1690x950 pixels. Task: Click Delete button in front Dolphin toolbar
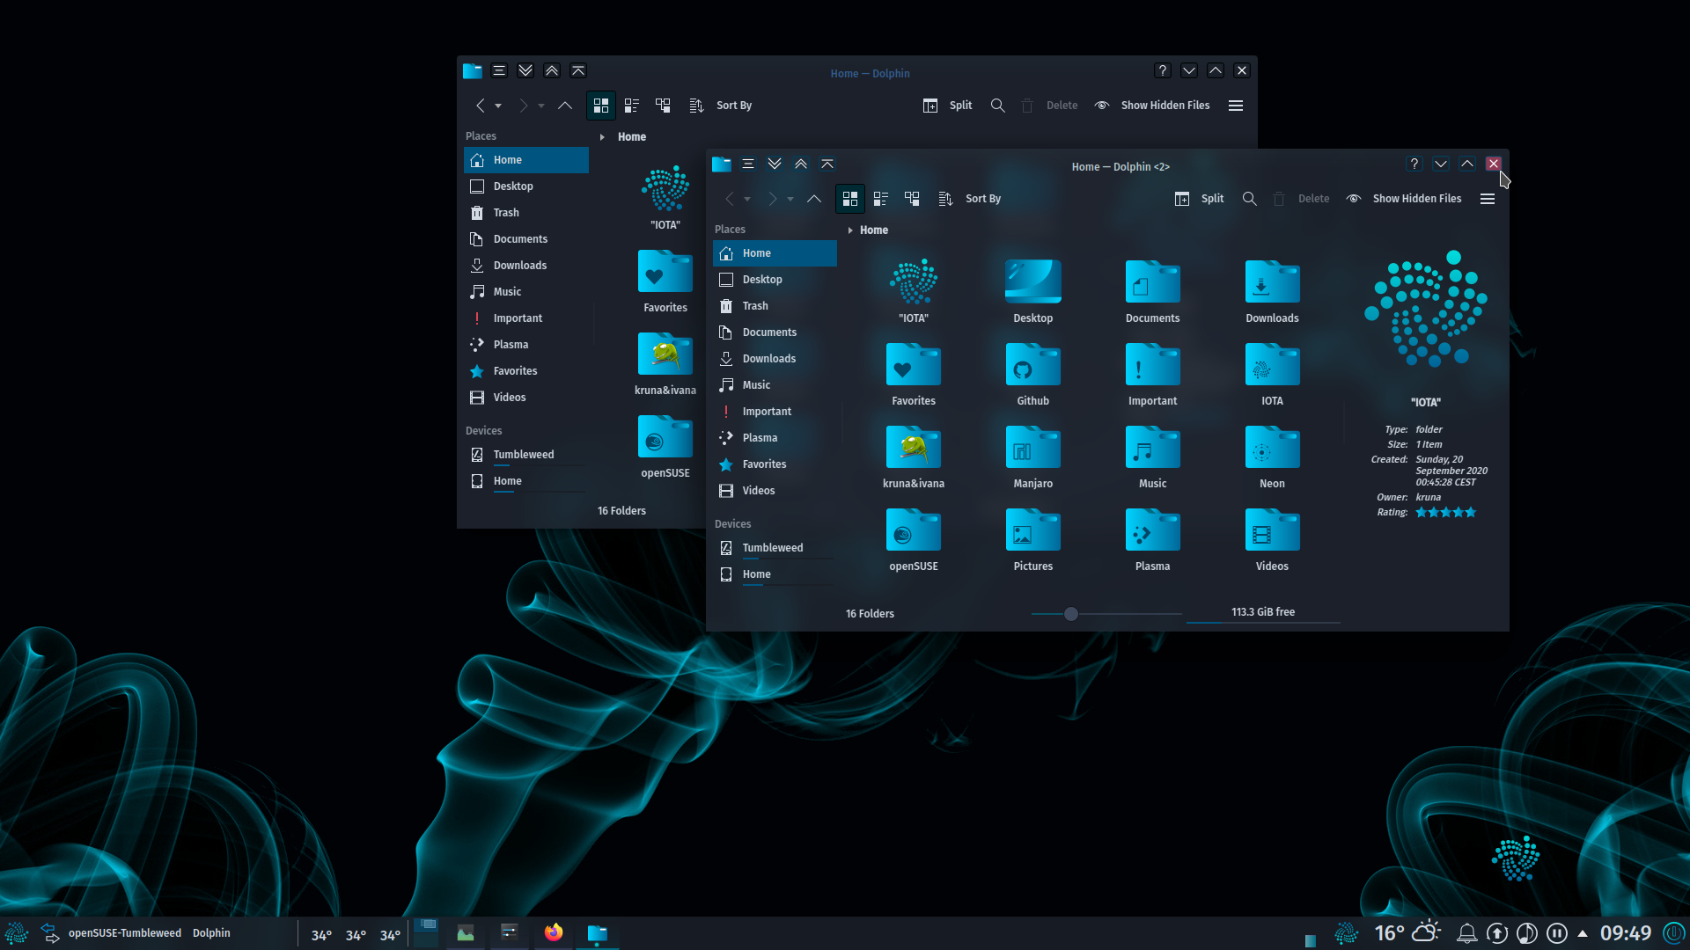tap(1301, 199)
